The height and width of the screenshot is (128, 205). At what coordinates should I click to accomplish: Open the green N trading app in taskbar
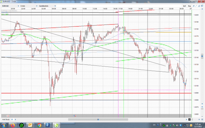point(56,125)
